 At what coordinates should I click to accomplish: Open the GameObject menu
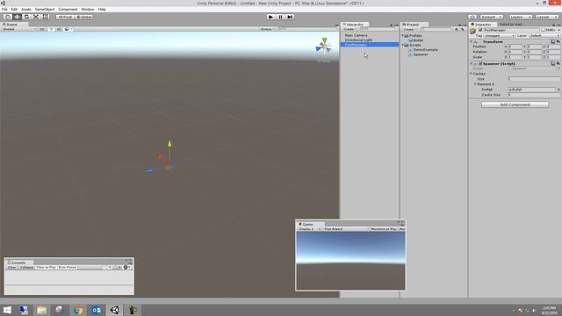click(45, 10)
